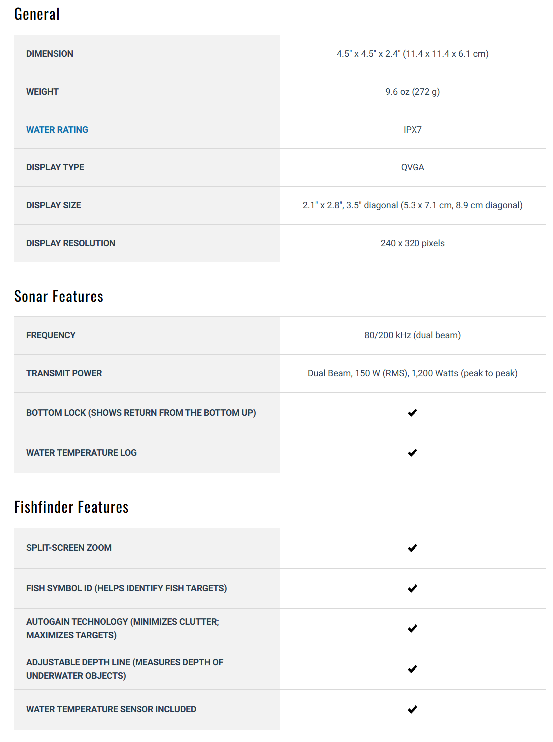The width and height of the screenshot is (553, 742).
Task: Click the Fish Symbol ID checkmark
Action: click(x=413, y=588)
